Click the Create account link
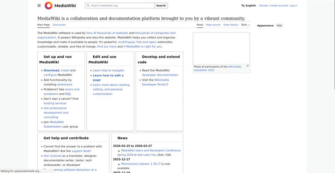335x173 pixels. point(278,6)
